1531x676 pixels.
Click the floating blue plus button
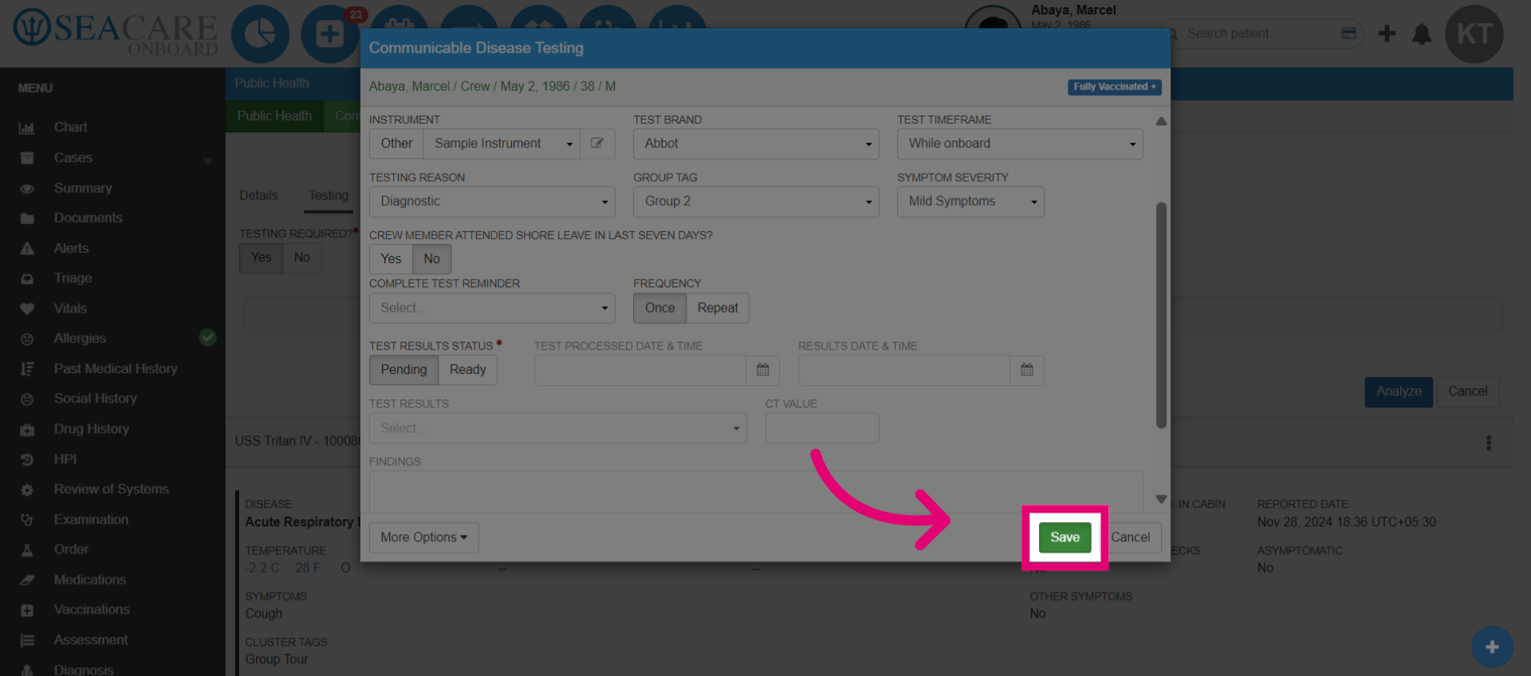coord(1492,647)
